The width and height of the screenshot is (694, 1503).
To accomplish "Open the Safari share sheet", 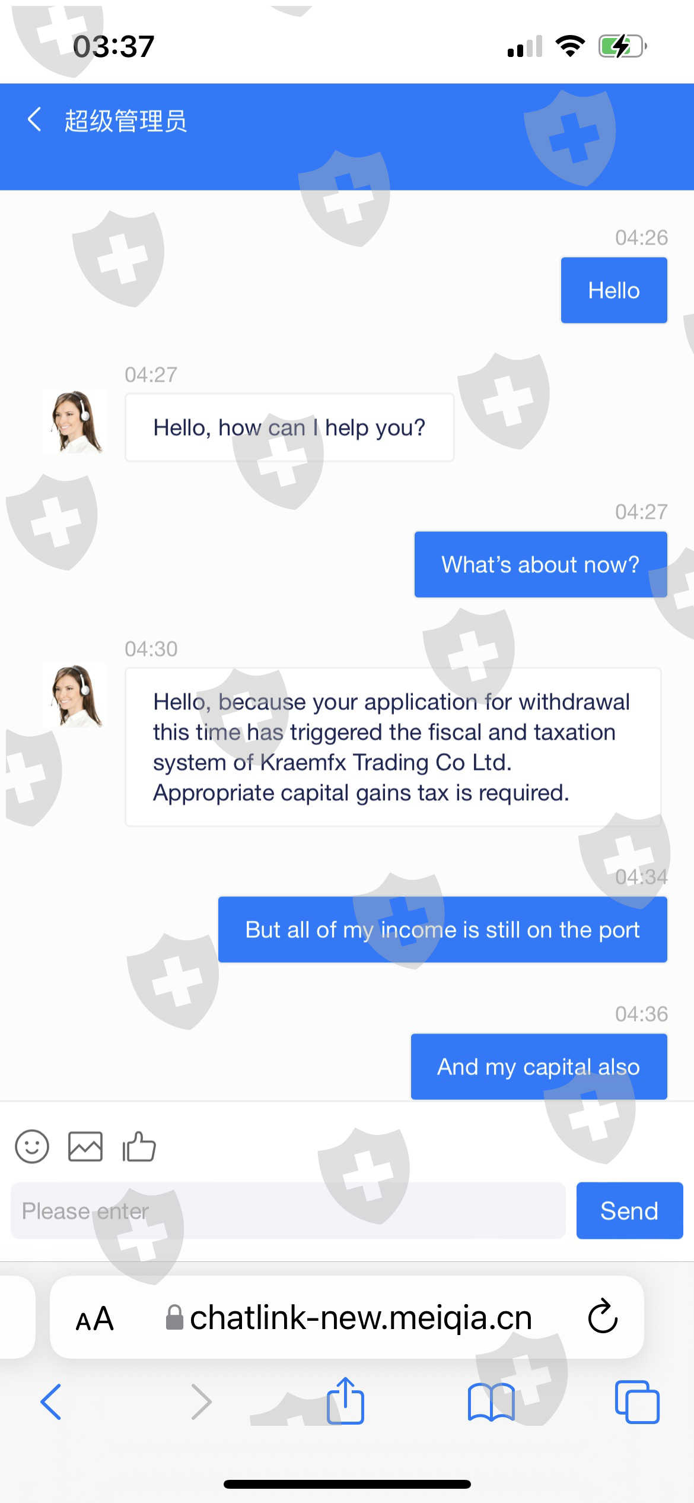I will (x=345, y=1401).
